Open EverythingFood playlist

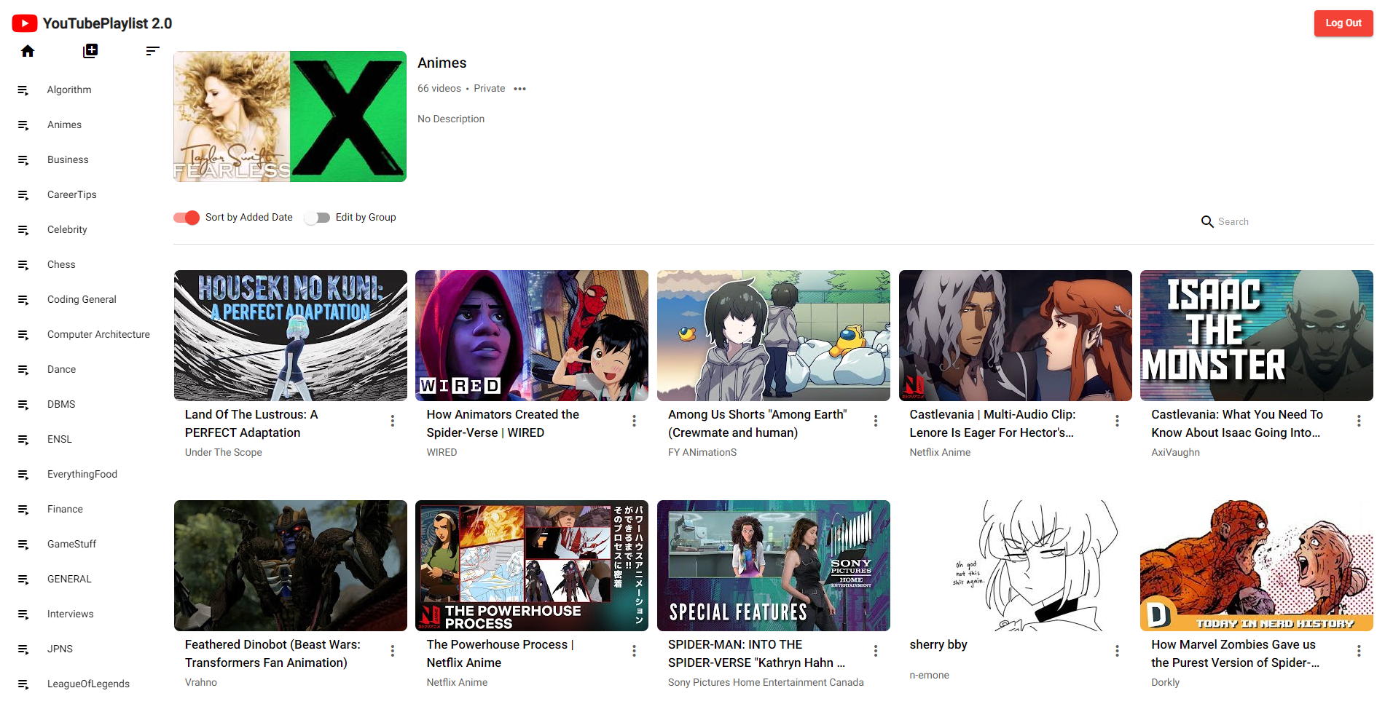point(82,474)
